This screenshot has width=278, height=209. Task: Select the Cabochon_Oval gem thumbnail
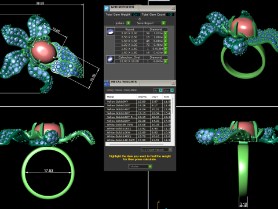pyautogui.click(x=111, y=59)
